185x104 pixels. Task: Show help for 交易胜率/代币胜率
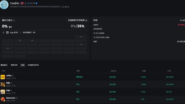(86, 20)
